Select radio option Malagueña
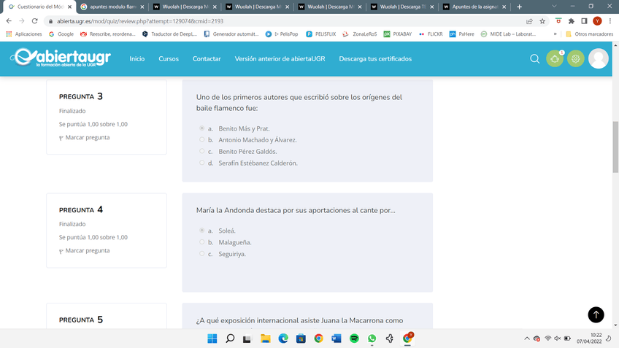Screen dimensions: 619x348 (x=201, y=242)
